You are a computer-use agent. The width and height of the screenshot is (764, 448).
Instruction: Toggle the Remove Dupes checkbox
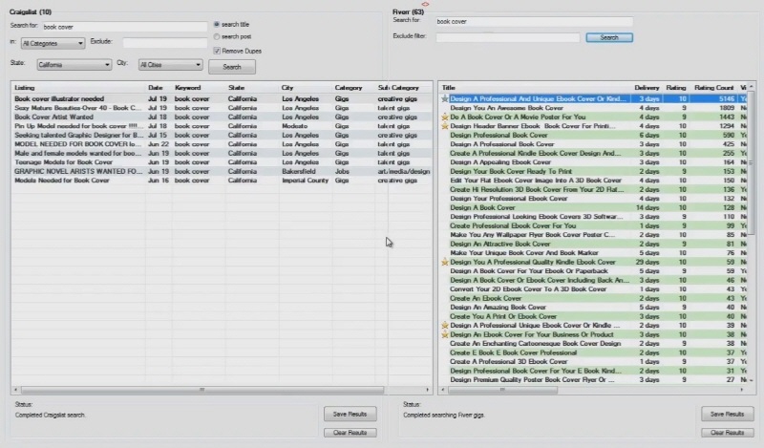click(217, 51)
